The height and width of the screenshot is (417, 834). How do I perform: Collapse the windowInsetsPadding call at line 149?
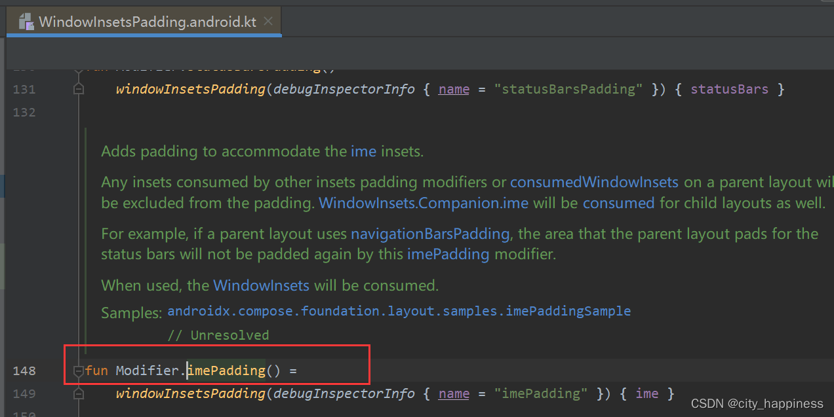tap(79, 393)
